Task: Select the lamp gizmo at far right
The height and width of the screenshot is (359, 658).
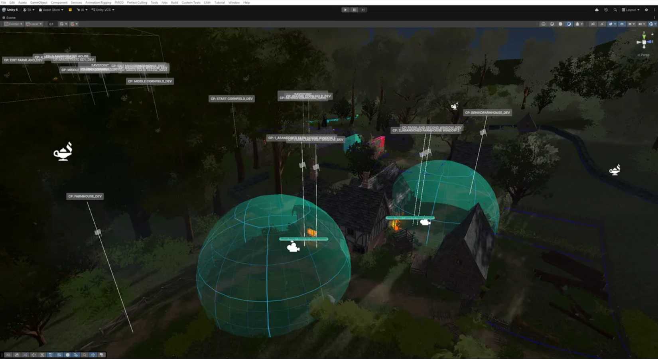Action: point(615,170)
